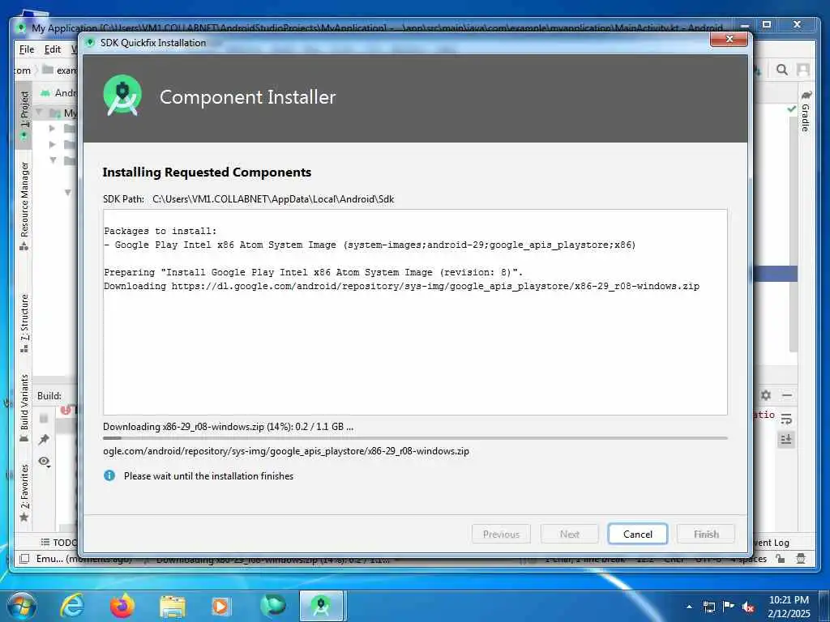Viewport: 830px width, 622px height.
Task: Open the Edit menu in Android Studio
Action: pyautogui.click(x=53, y=49)
